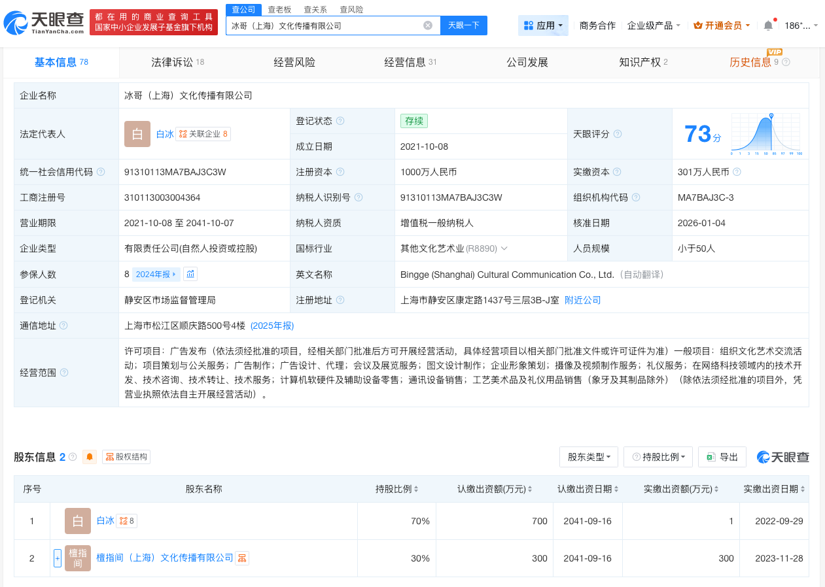Image resolution: width=825 pixels, height=587 pixels.
Task: Click the 天眼一下 search button
Action: 464,25
